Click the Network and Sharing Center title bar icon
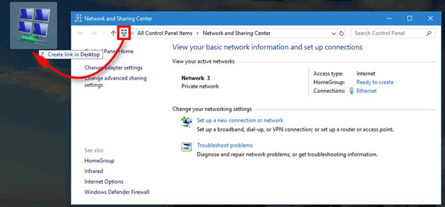This screenshot has width=445, height=207. coord(79,18)
